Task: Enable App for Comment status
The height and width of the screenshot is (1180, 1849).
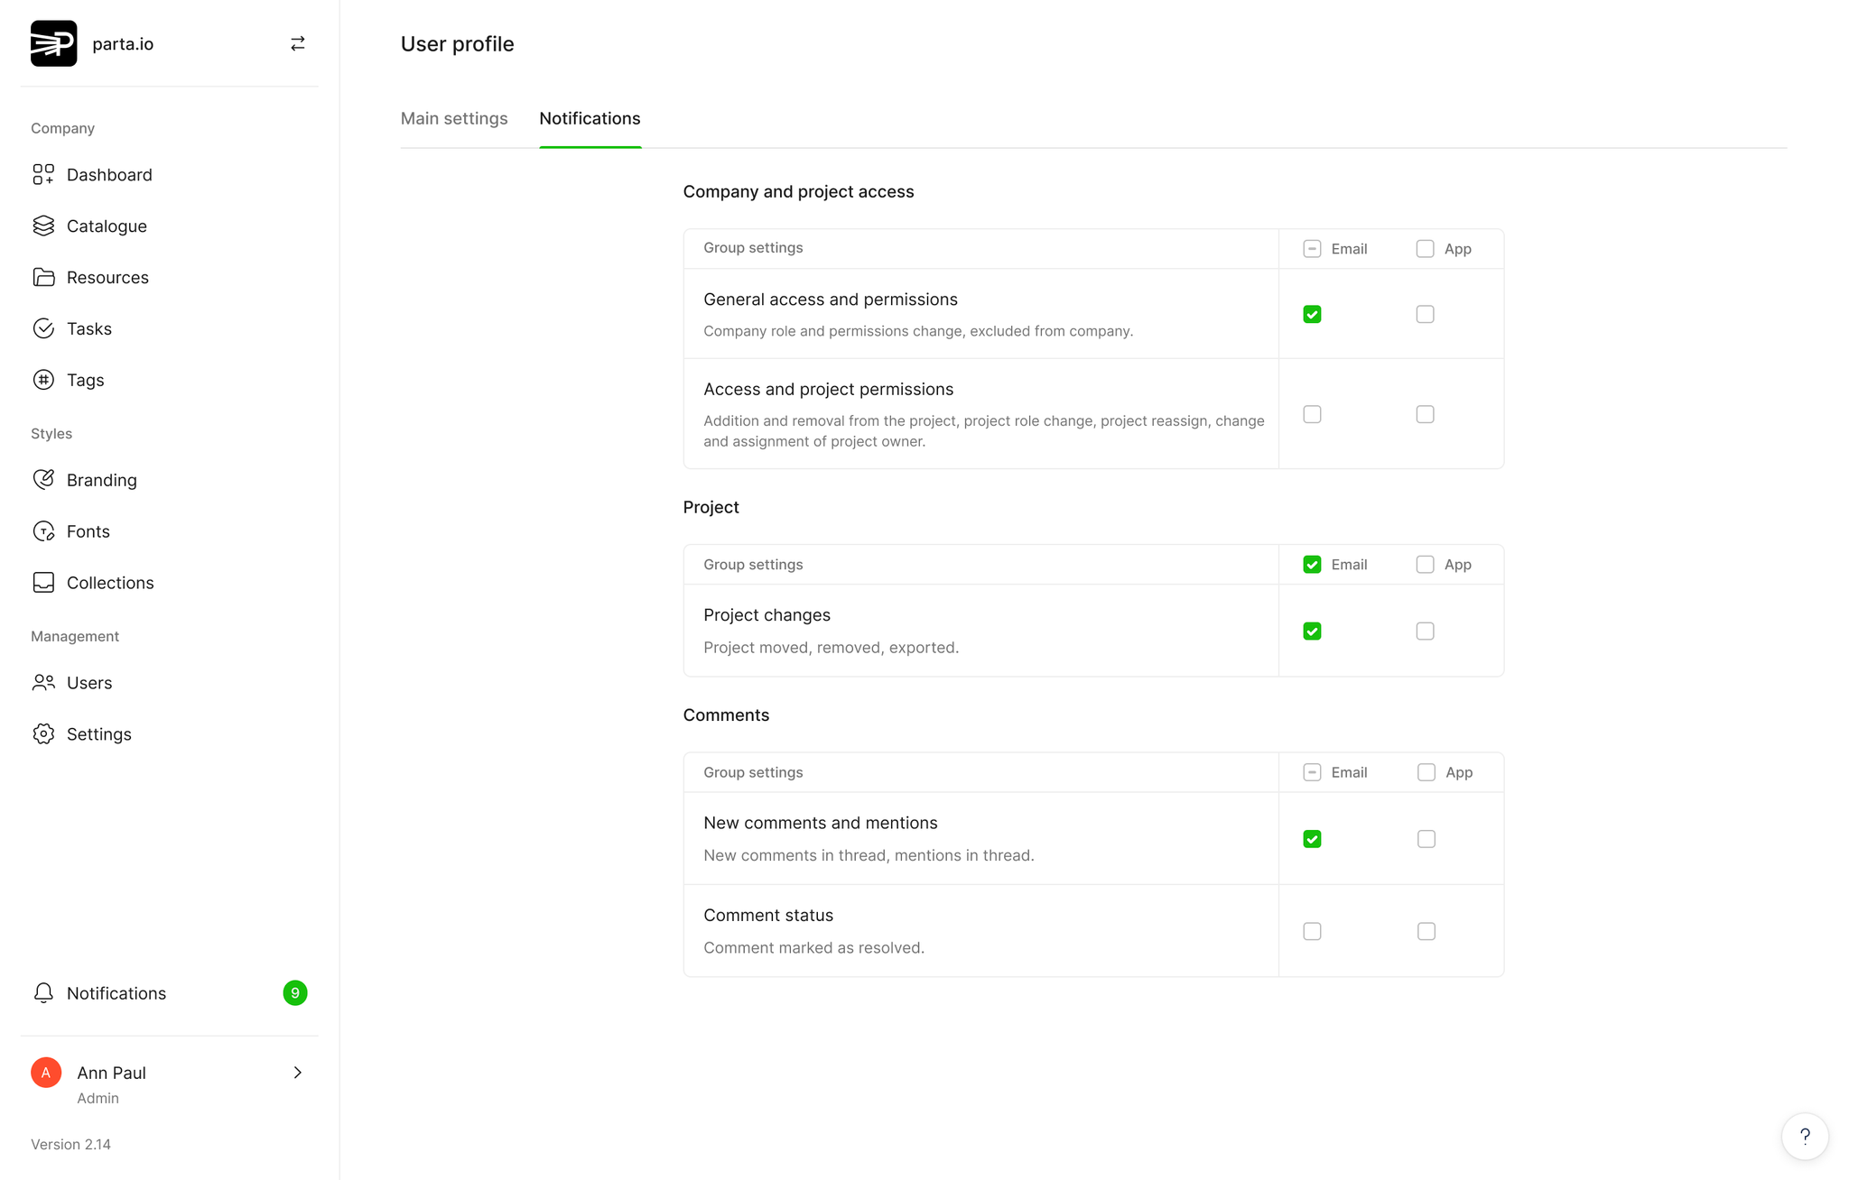Action: pyautogui.click(x=1426, y=931)
